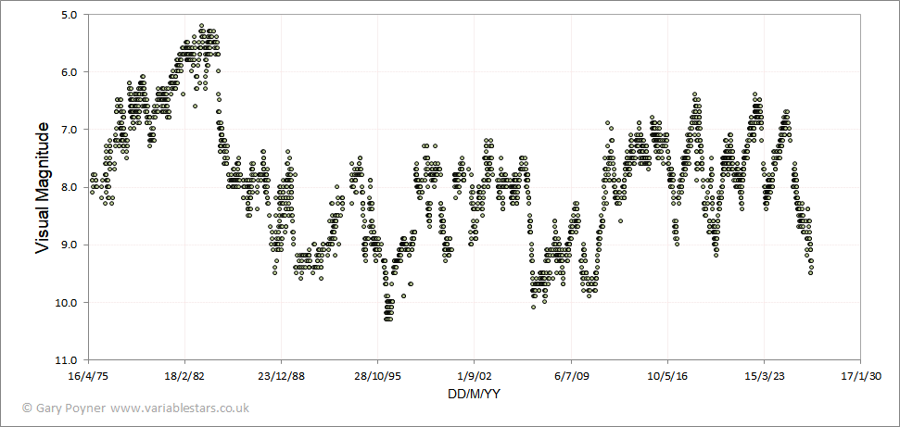Click the 17/1/30 date label
The width and height of the screenshot is (900, 427).
pos(860,376)
